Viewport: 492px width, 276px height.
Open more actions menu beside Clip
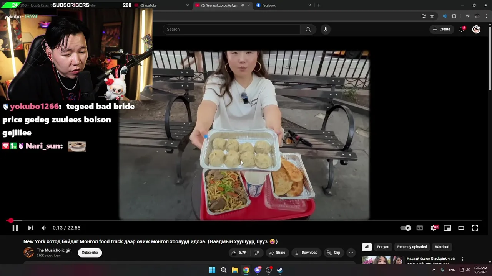click(x=351, y=253)
